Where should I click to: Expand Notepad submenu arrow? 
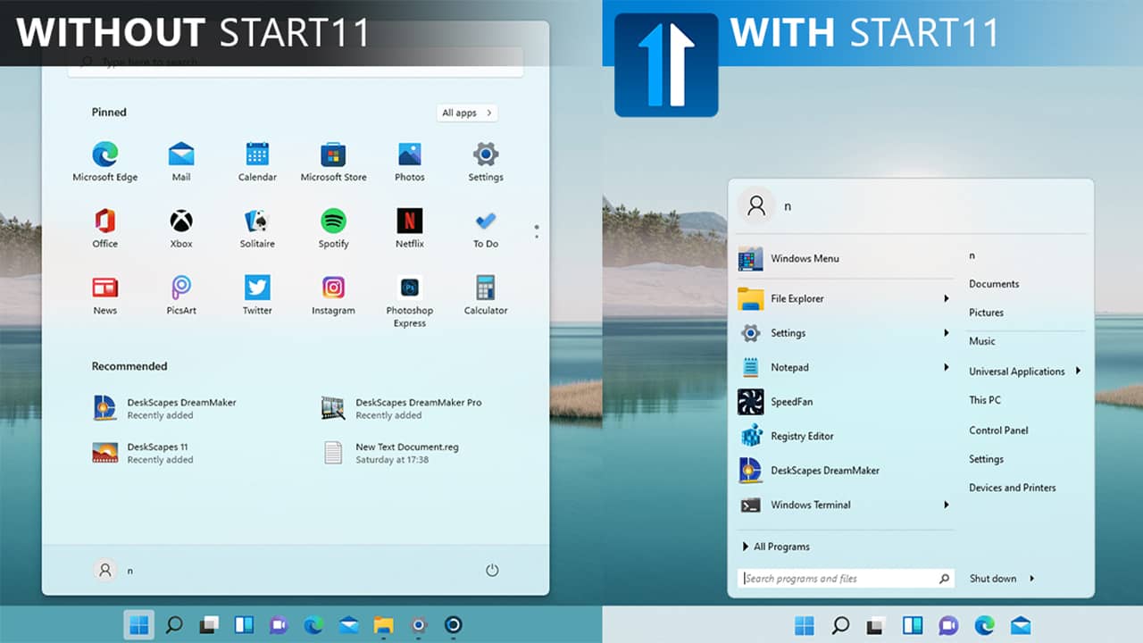coord(946,367)
